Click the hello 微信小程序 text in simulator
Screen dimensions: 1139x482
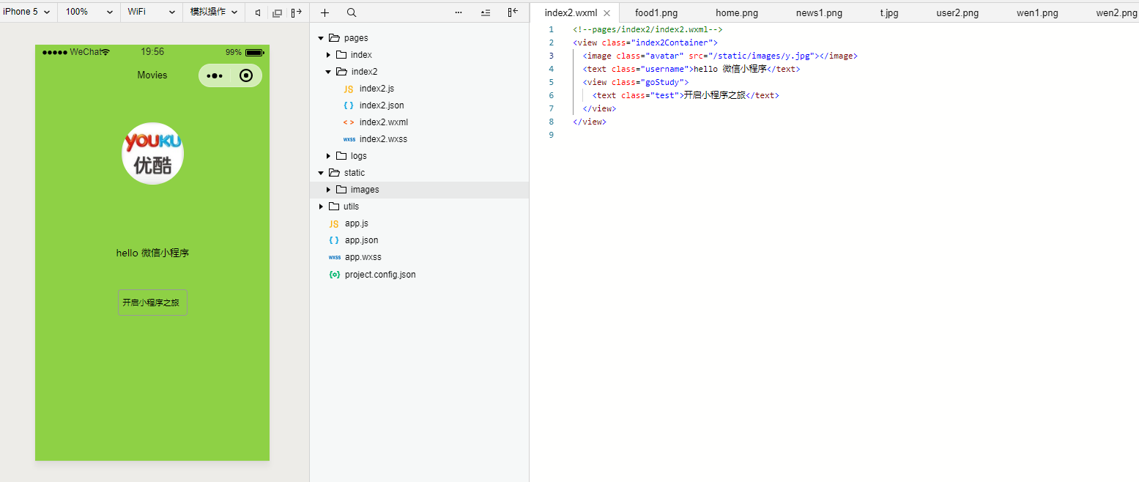click(x=152, y=253)
